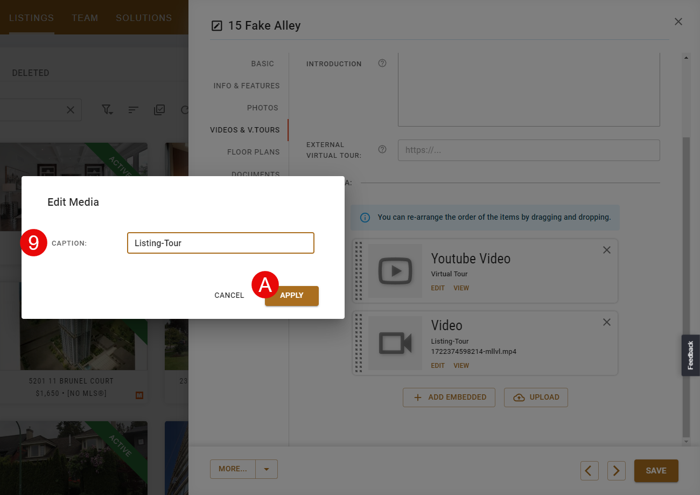Switch to the Deleted listings tab

[31, 73]
